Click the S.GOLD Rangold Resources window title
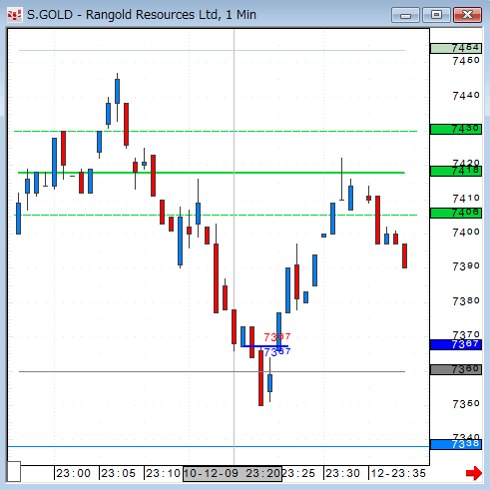Image resolution: width=490 pixels, height=490 pixels. [x=142, y=15]
